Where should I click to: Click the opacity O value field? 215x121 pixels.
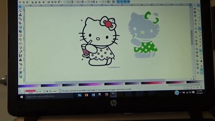(41, 91)
